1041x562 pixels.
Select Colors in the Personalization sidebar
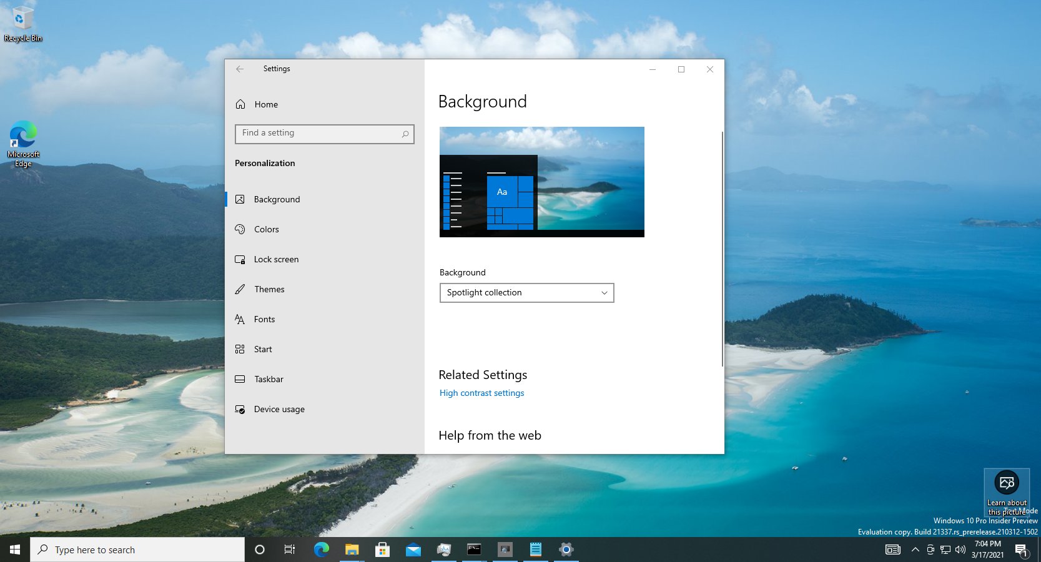point(265,229)
